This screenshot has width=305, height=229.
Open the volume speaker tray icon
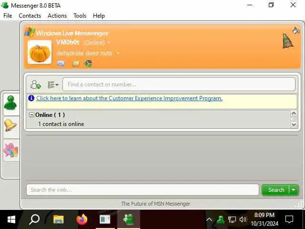(243, 219)
